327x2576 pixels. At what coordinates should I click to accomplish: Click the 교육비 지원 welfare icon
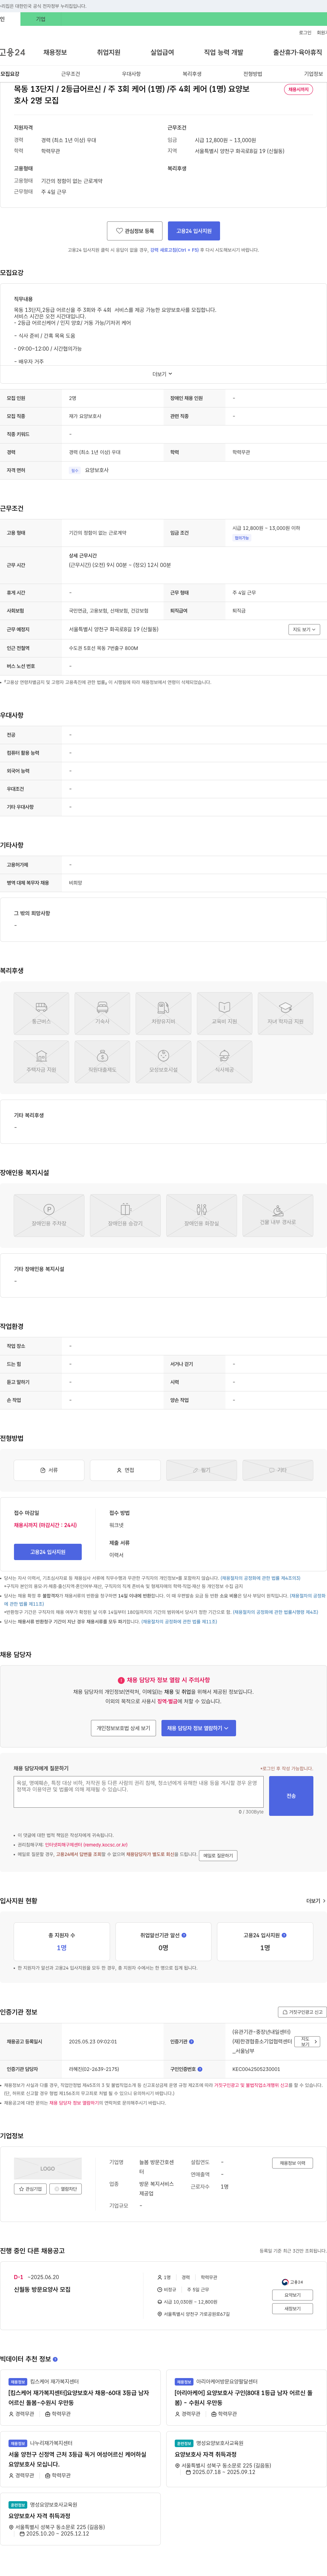click(224, 1013)
